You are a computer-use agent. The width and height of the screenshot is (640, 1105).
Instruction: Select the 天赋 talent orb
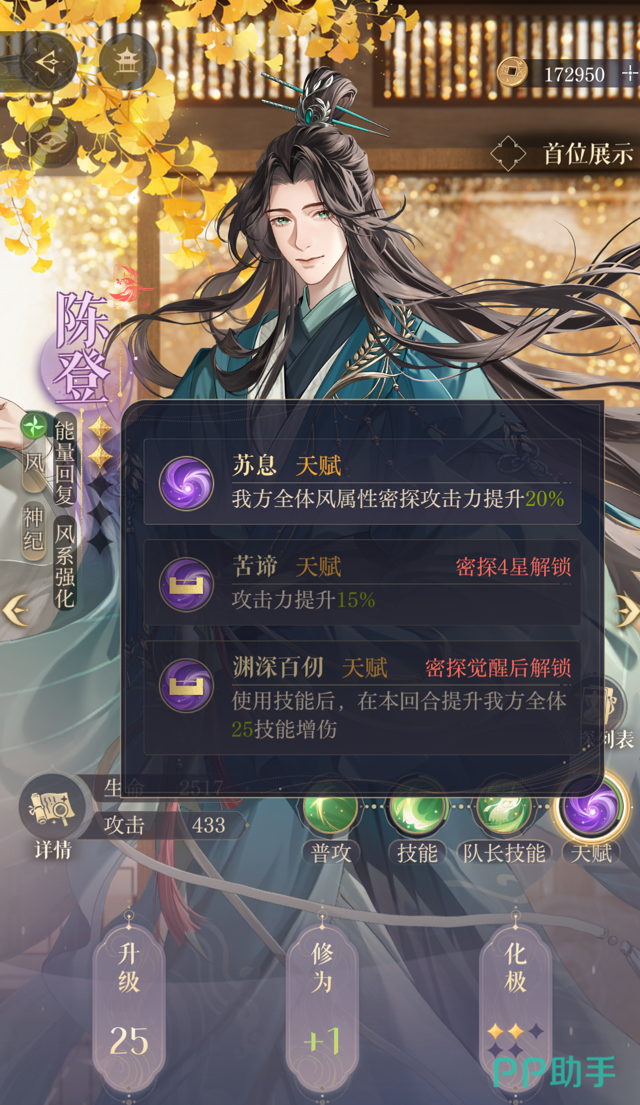590,806
